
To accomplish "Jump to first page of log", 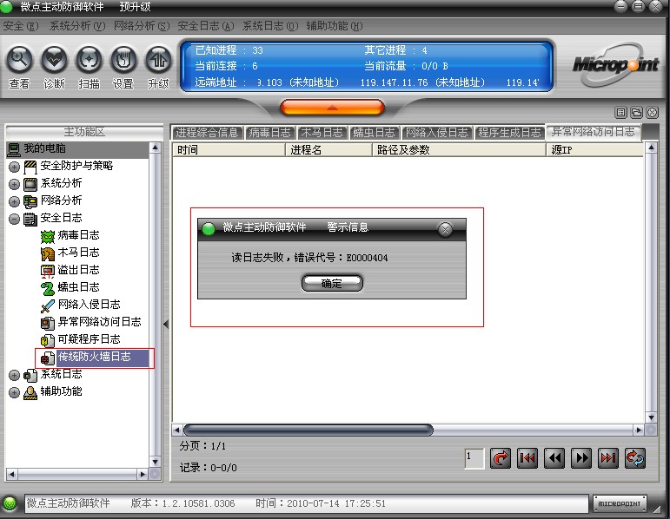I will point(527,458).
